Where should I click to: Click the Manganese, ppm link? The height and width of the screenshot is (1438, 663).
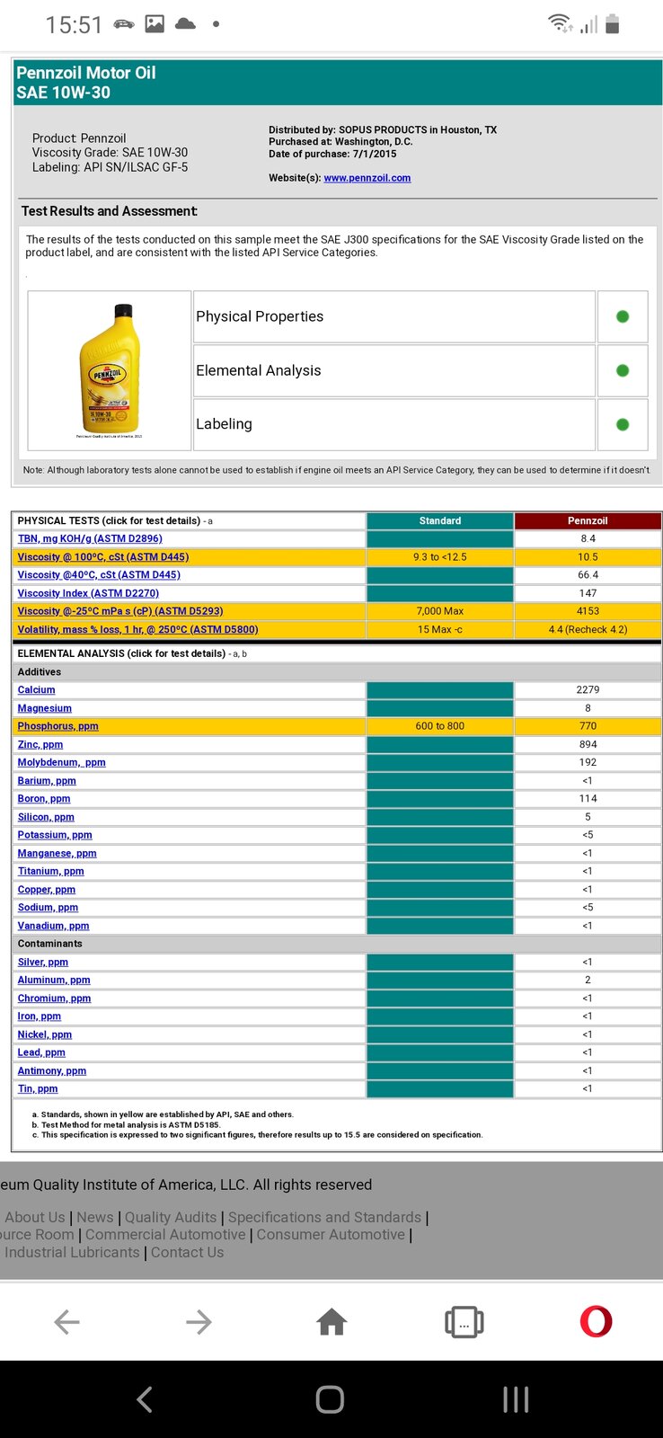(x=57, y=853)
